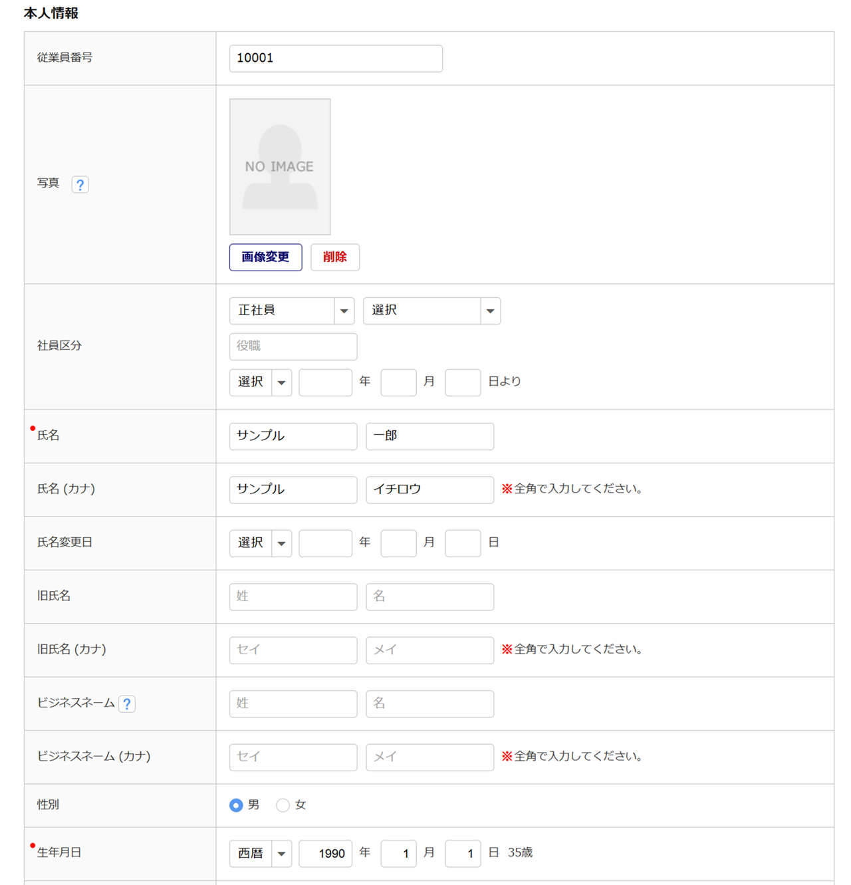Click the 全角 note beside ビジネスネーム (カナ)

(572, 757)
